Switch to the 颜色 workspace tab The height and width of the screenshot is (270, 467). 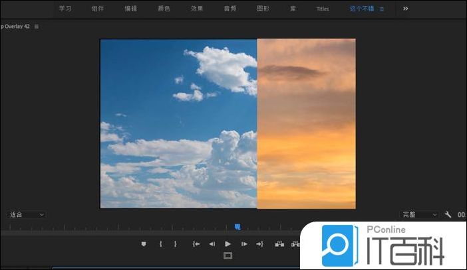pyautogui.click(x=164, y=9)
